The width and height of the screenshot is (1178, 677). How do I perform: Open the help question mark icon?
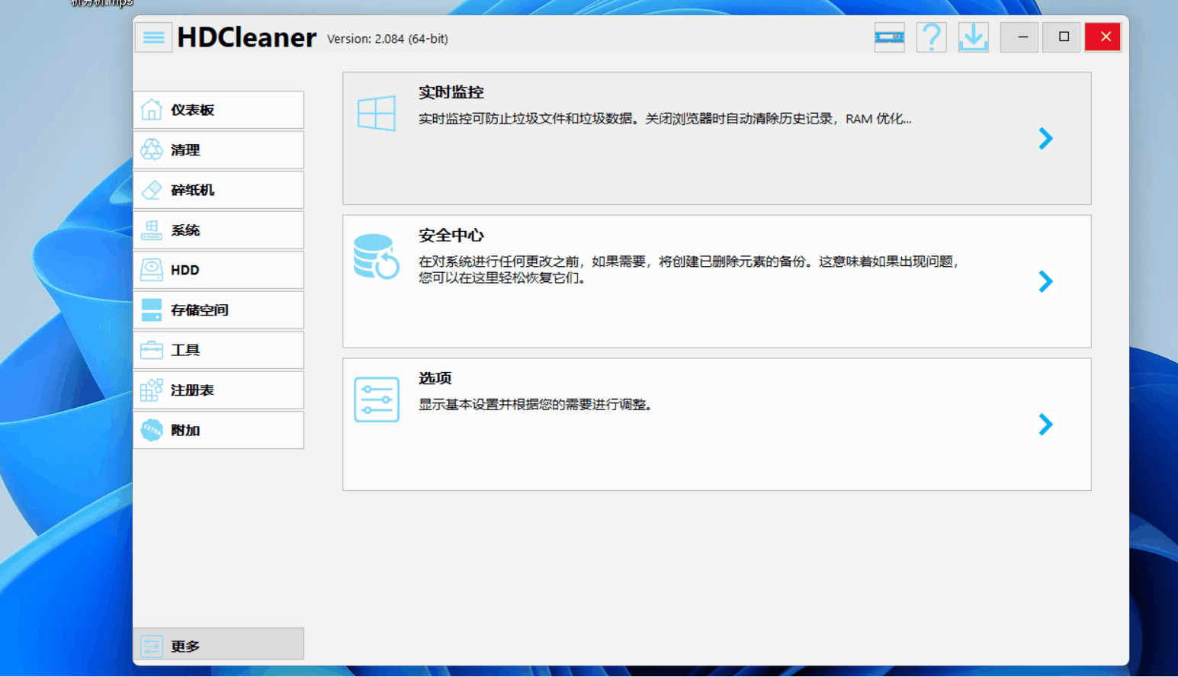point(931,37)
